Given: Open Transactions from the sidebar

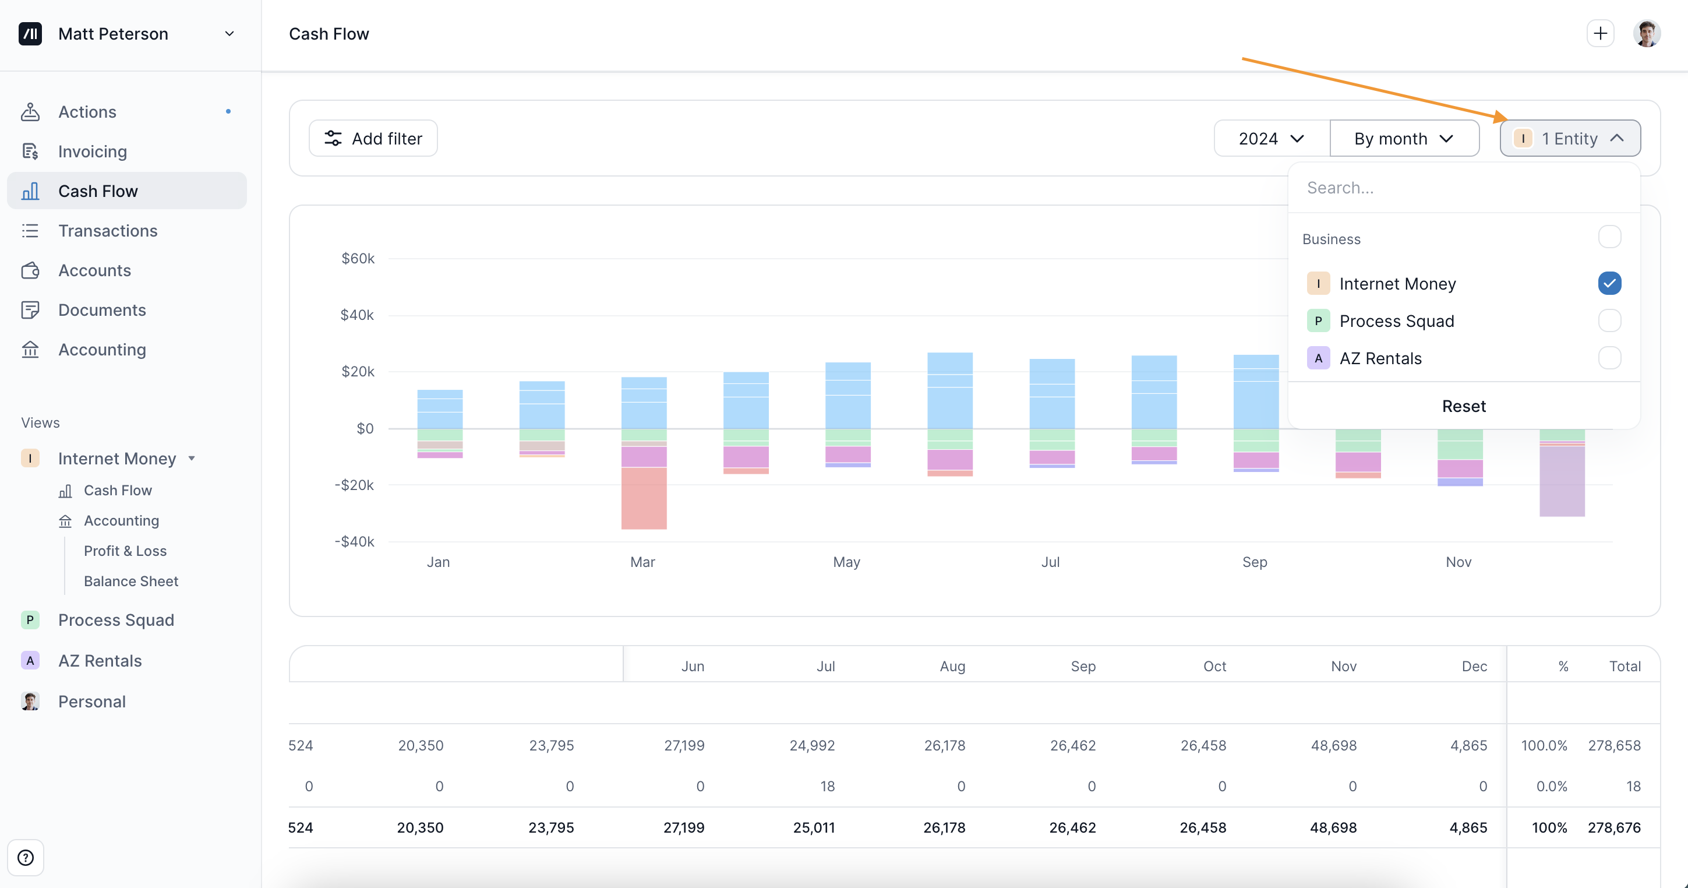Looking at the screenshot, I should tap(107, 231).
